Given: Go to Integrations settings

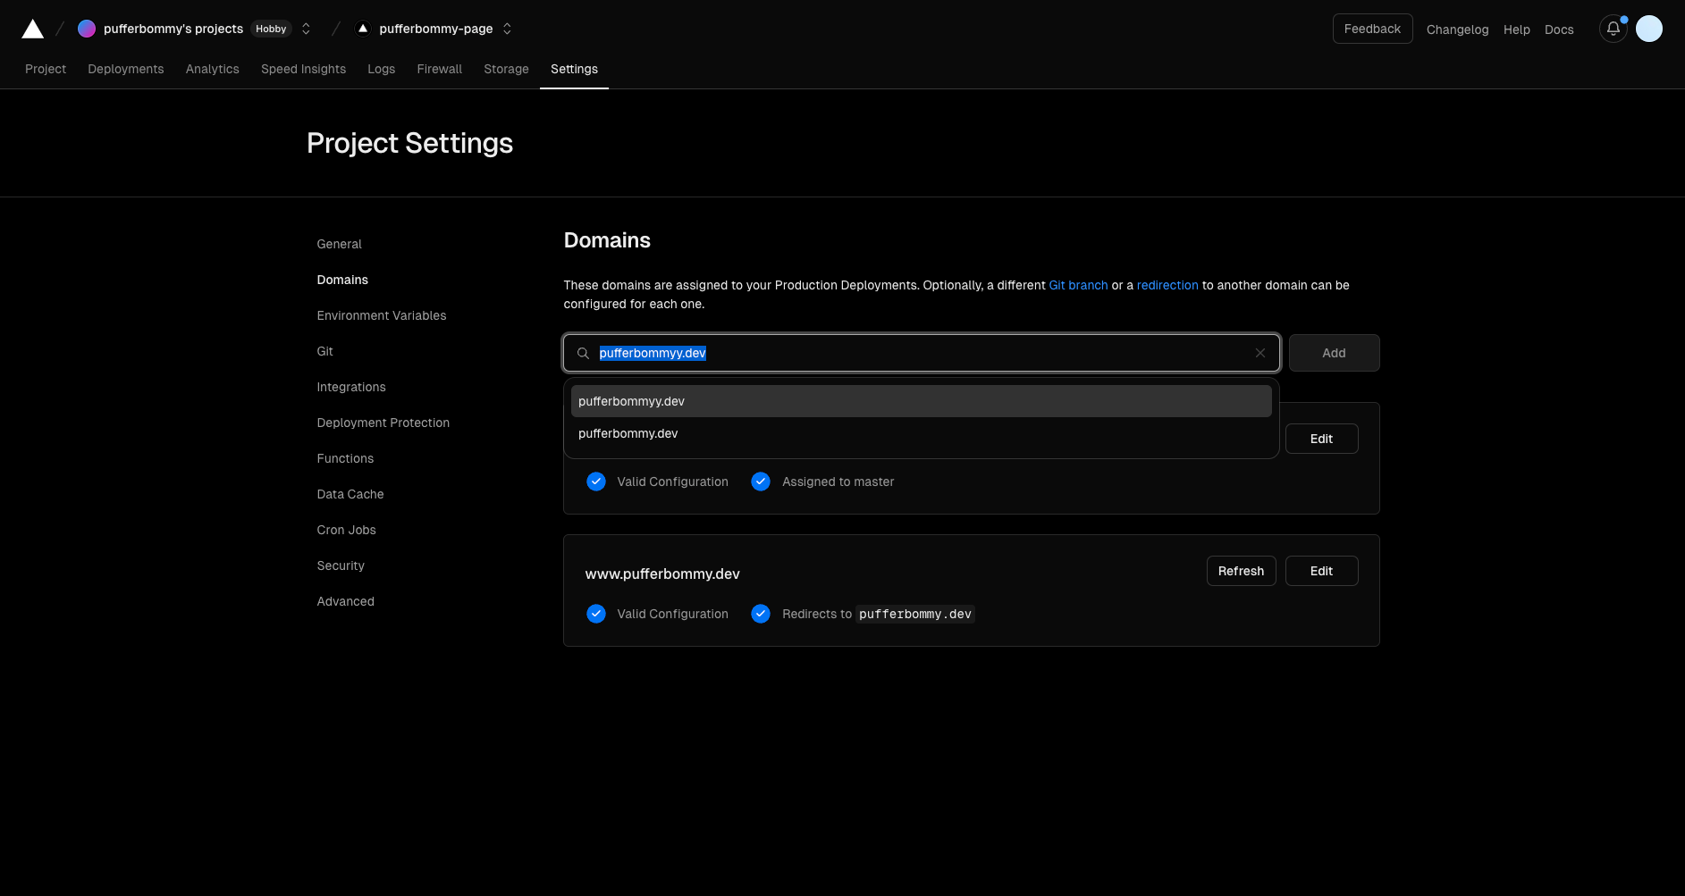Looking at the screenshot, I should click(x=351, y=387).
